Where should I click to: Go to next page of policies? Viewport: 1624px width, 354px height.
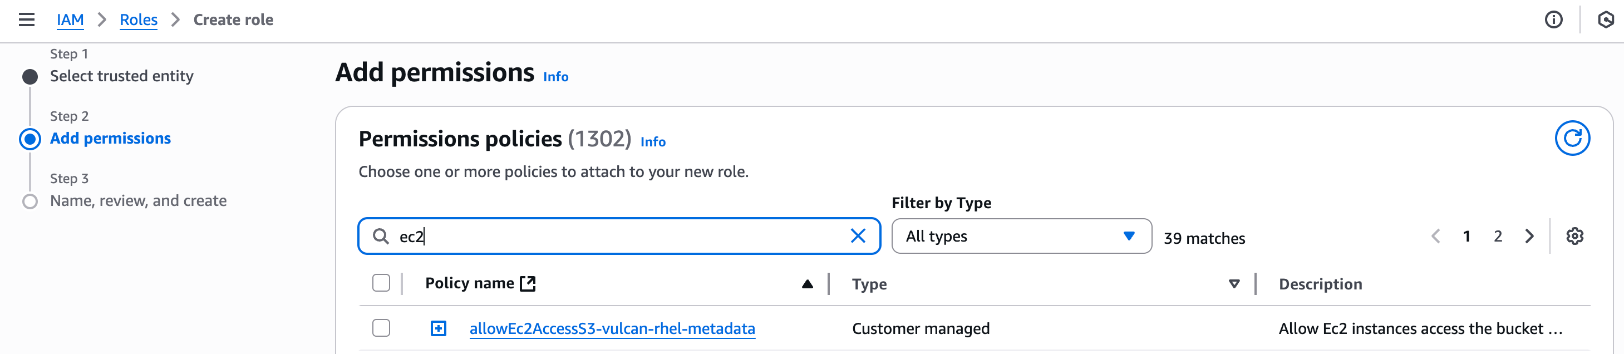tap(1529, 236)
